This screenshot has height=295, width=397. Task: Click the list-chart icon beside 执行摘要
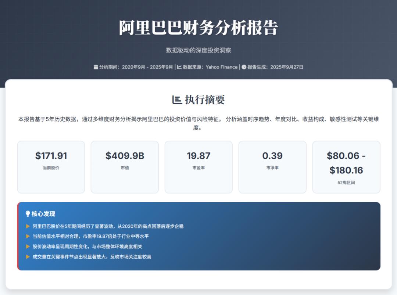(177, 100)
